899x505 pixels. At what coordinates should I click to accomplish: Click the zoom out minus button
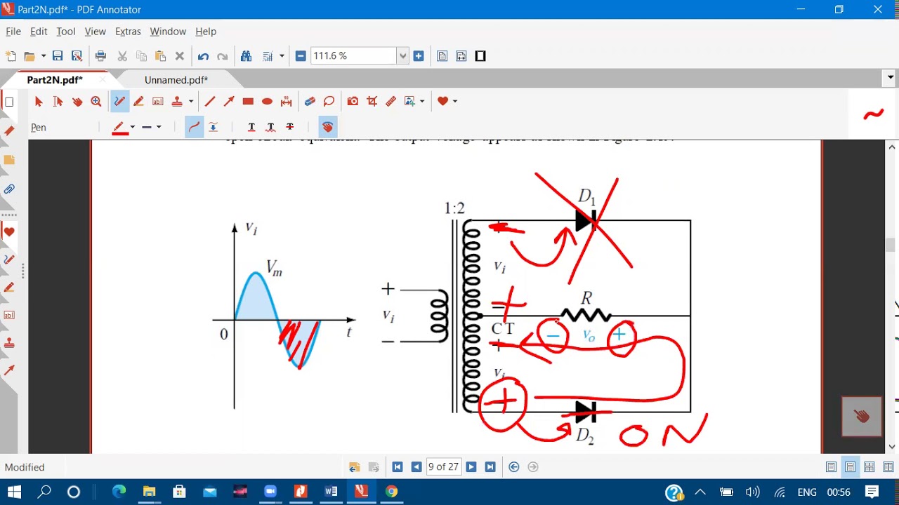301,56
